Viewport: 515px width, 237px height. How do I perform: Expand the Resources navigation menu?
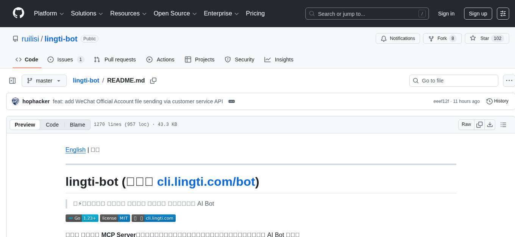pyautogui.click(x=128, y=13)
